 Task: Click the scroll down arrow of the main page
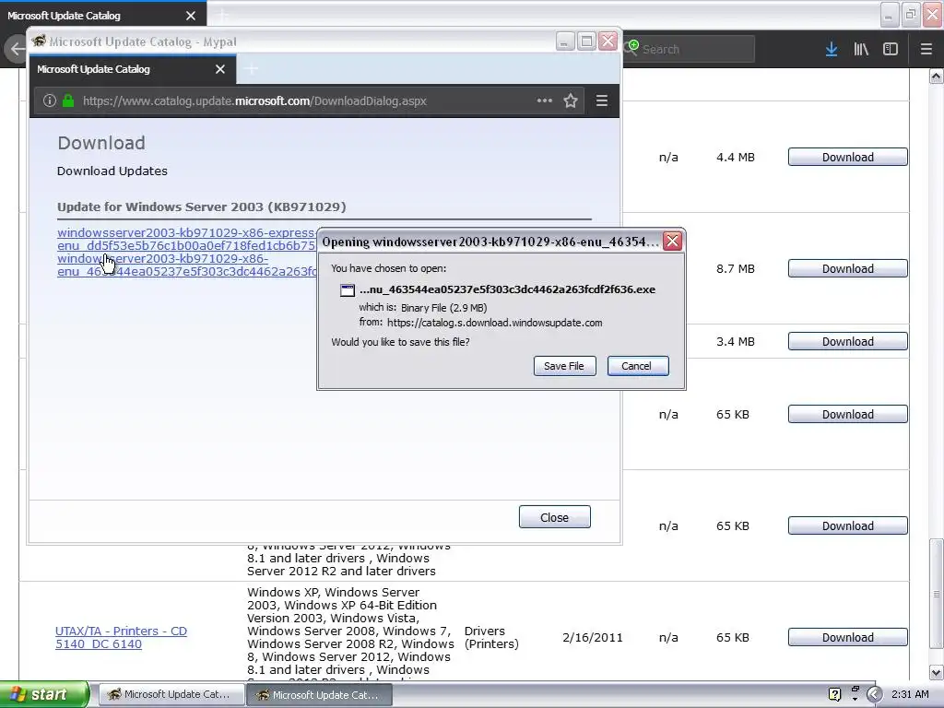936,672
